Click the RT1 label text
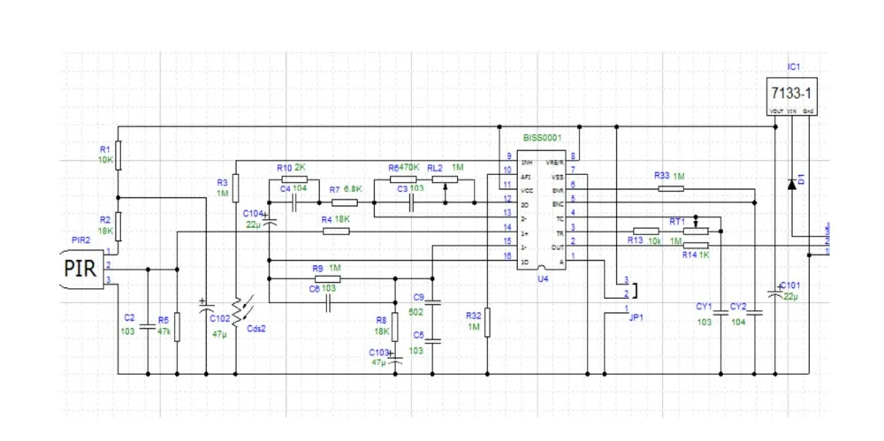Image resolution: width=884 pixels, height=441 pixels. coord(676,222)
